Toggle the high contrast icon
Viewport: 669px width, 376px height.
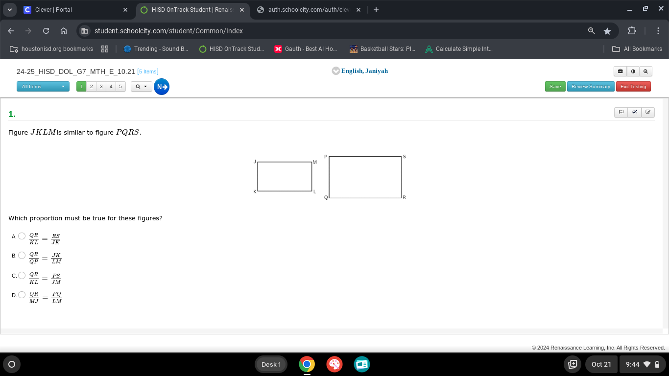click(633, 71)
